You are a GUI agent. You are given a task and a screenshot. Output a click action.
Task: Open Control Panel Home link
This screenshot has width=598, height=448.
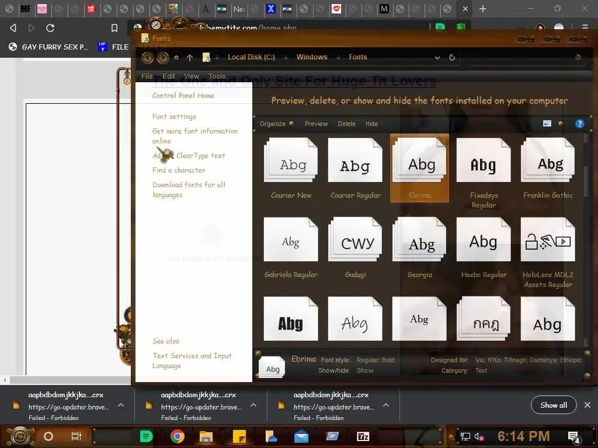(183, 96)
